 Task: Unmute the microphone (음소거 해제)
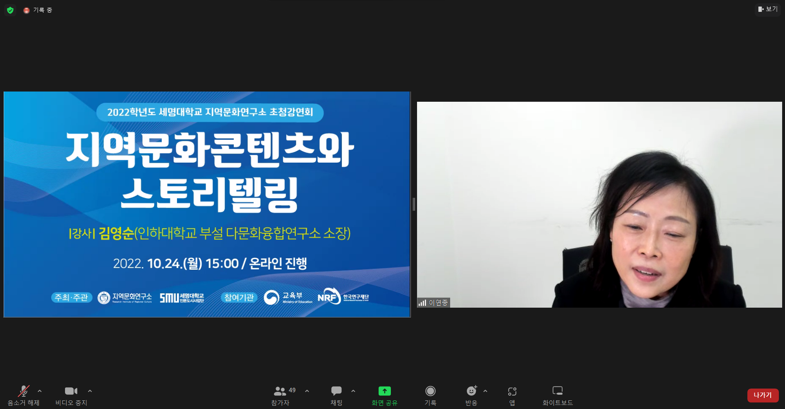tap(23, 396)
